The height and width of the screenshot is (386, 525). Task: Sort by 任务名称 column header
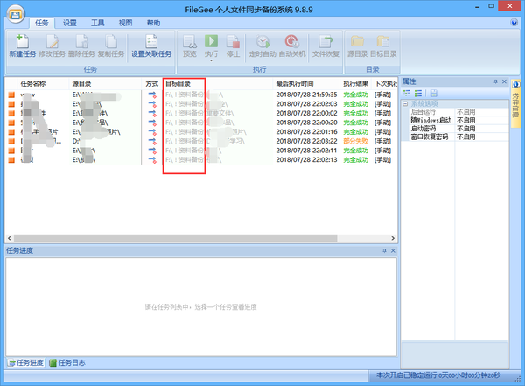point(43,83)
